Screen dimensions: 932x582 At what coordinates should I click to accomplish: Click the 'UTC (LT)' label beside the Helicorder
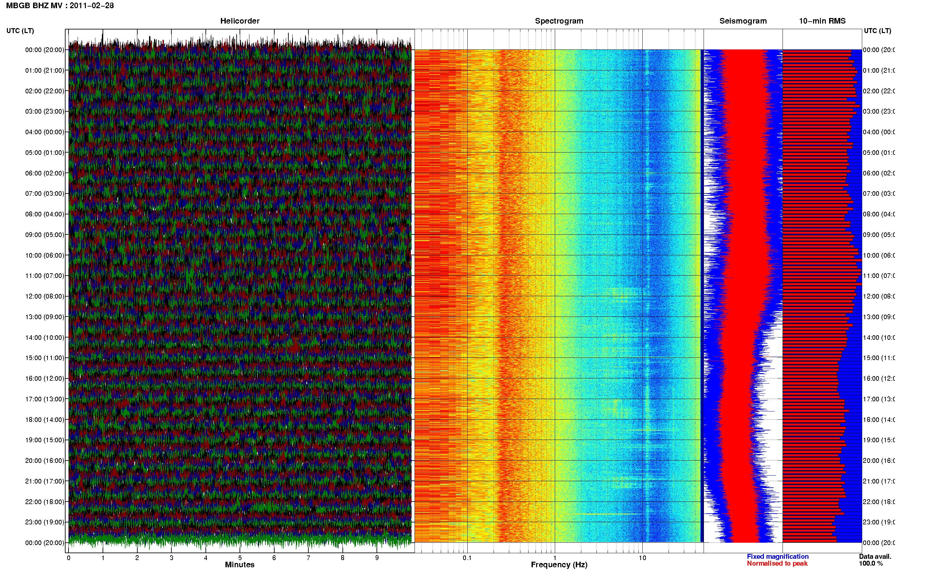[20, 31]
